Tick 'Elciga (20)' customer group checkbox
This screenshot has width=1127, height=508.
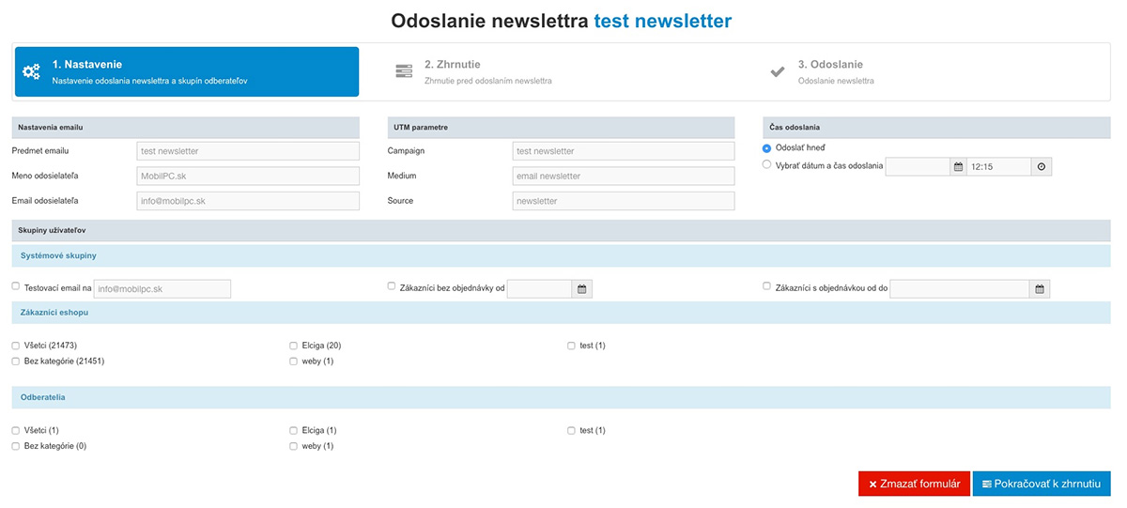[x=294, y=346]
